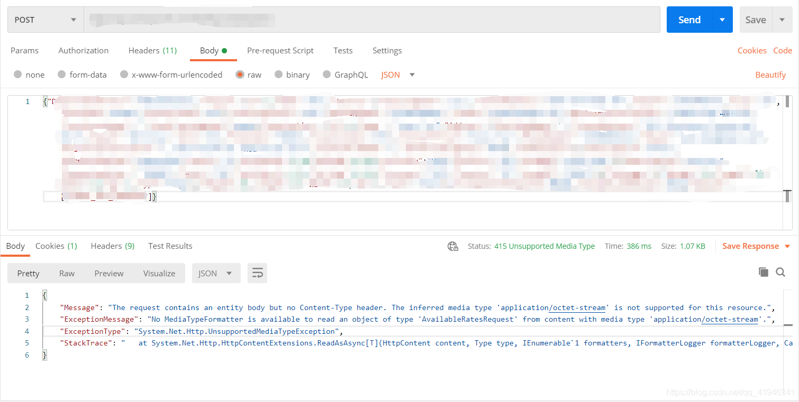This screenshot has height=402, width=799.
Task: Open the Headers (11) request tab
Action: 152,50
